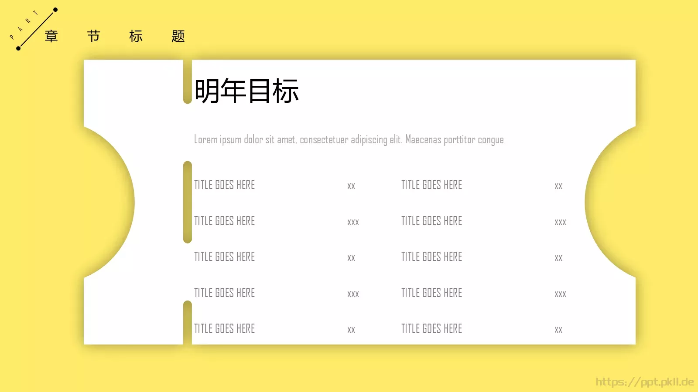Click the xx value in the top-right row
The height and width of the screenshot is (392, 698).
pyautogui.click(x=558, y=186)
